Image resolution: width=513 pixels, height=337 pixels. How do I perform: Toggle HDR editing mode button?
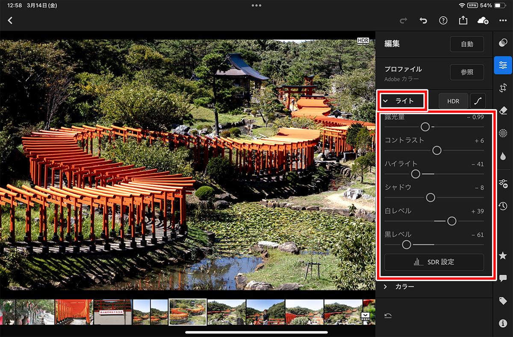[453, 101]
